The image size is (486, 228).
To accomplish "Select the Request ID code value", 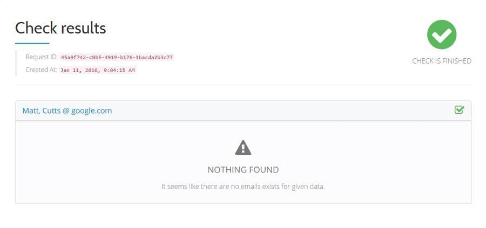I will coord(117,58).
